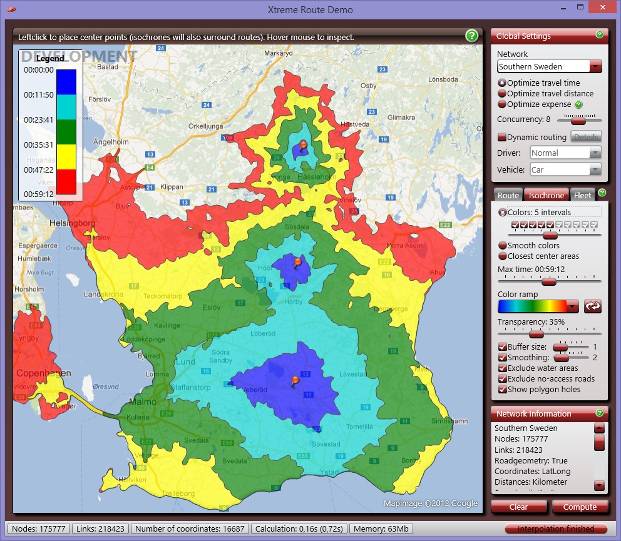
Task: Open the Vehicle dropdown
Action: coord(595,169)
